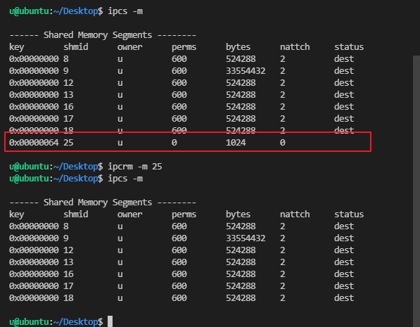Image resolution: width=420 pixels, height=327 pixels.
Task: Click "owner" column header in the listing before ipcrm
Action: tap(130, 47)
